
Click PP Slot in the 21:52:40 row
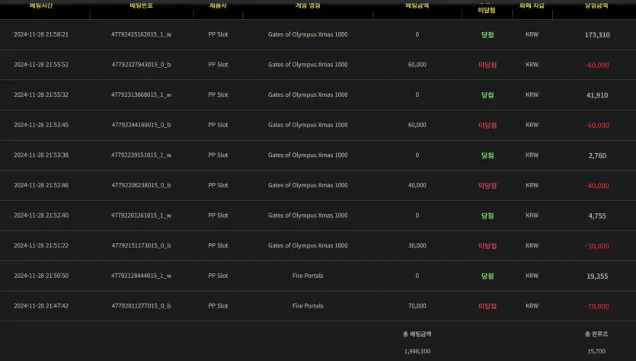(218, 216)
